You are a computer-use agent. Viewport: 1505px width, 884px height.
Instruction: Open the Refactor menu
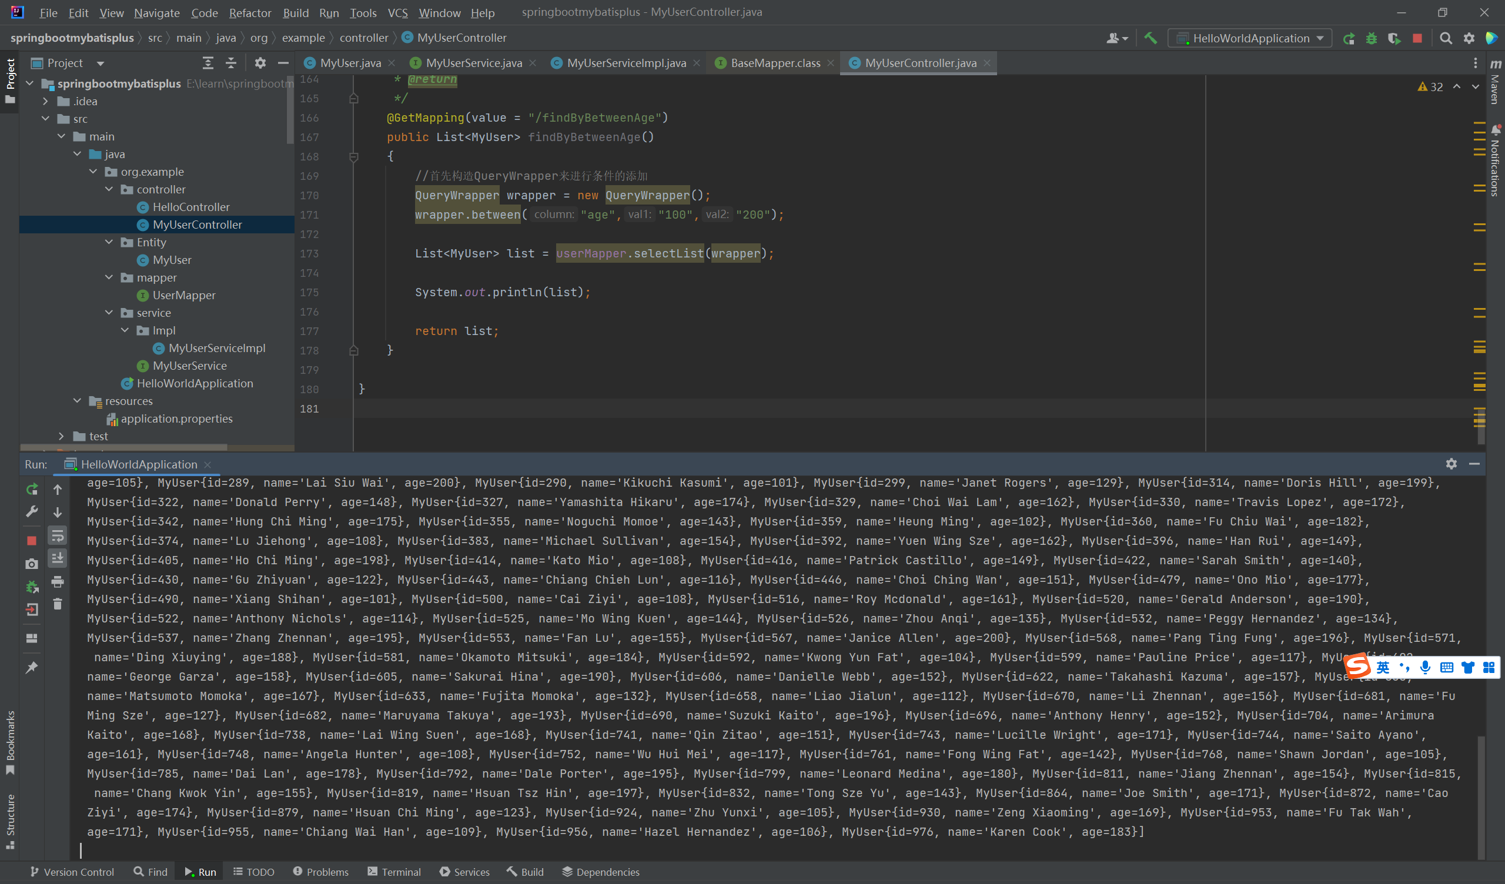[x=250, y=12]
